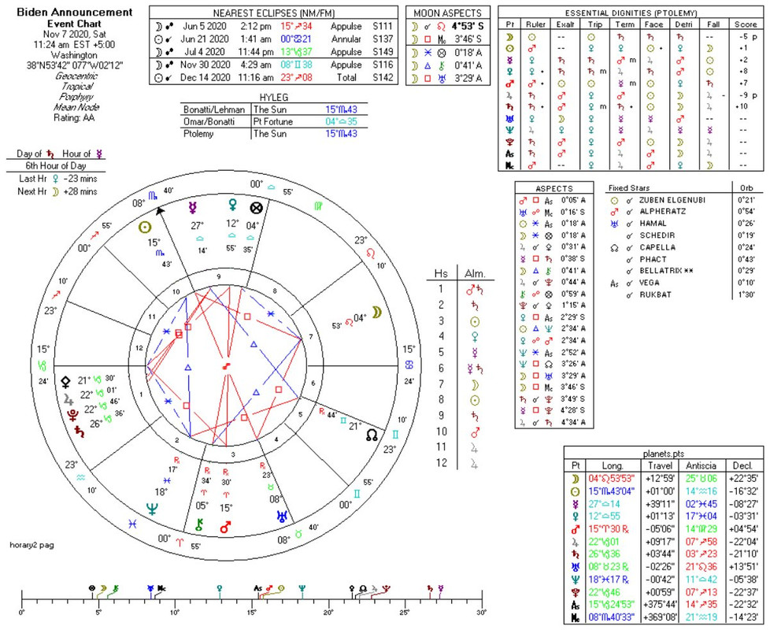This screenshot has height=630, width=770.
Task: Select the 'Alm.' column header
Action: click(475, 273)
